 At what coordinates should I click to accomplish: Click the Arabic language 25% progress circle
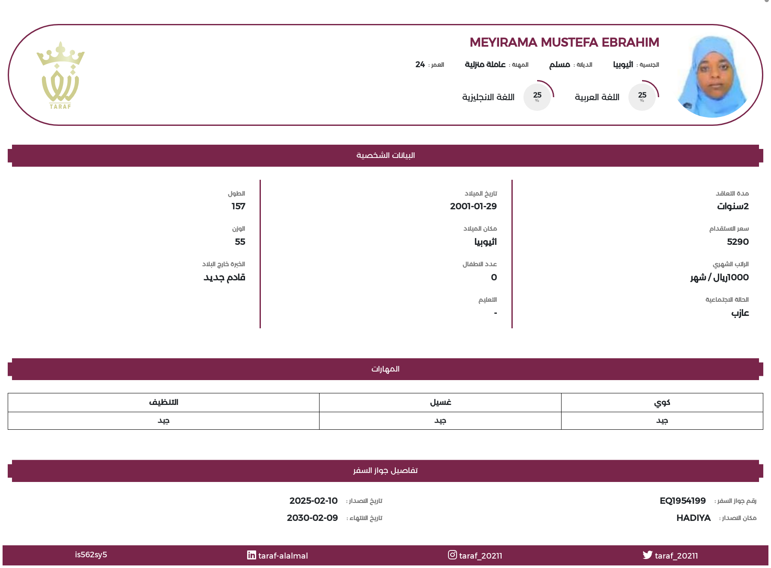pyautogui.click(x=642, y=97)
